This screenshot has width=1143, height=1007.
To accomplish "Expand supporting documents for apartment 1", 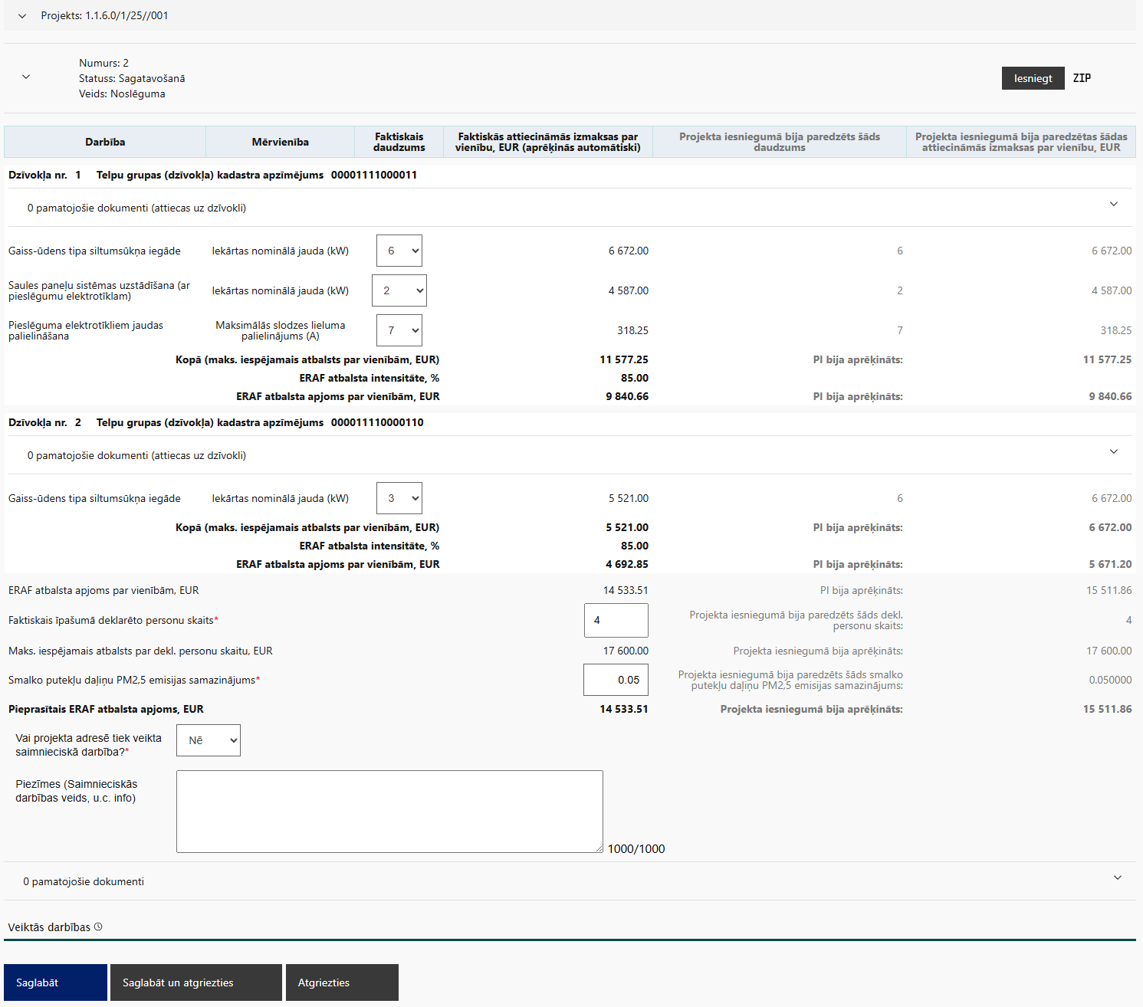I will (x=1113, y=205).
